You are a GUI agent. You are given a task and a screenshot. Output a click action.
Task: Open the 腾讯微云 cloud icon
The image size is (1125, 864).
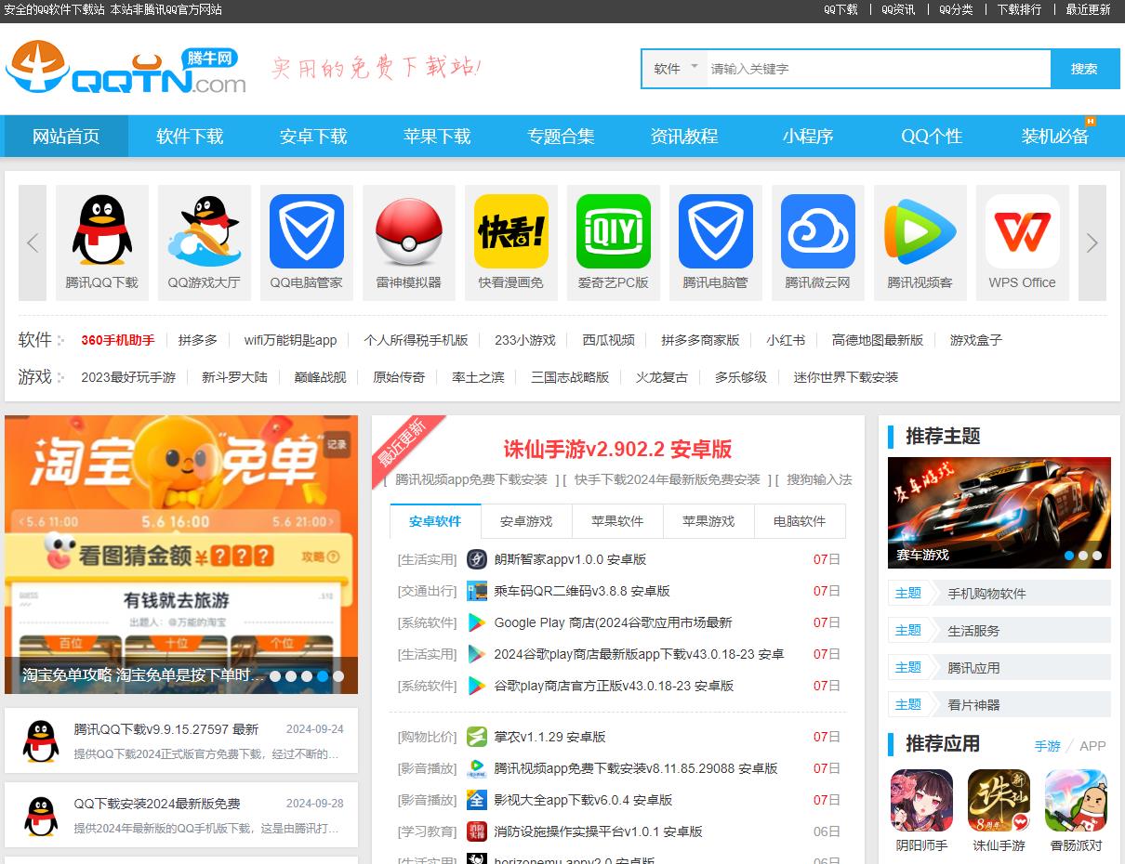pyautogui.click(x=818, y=231)
